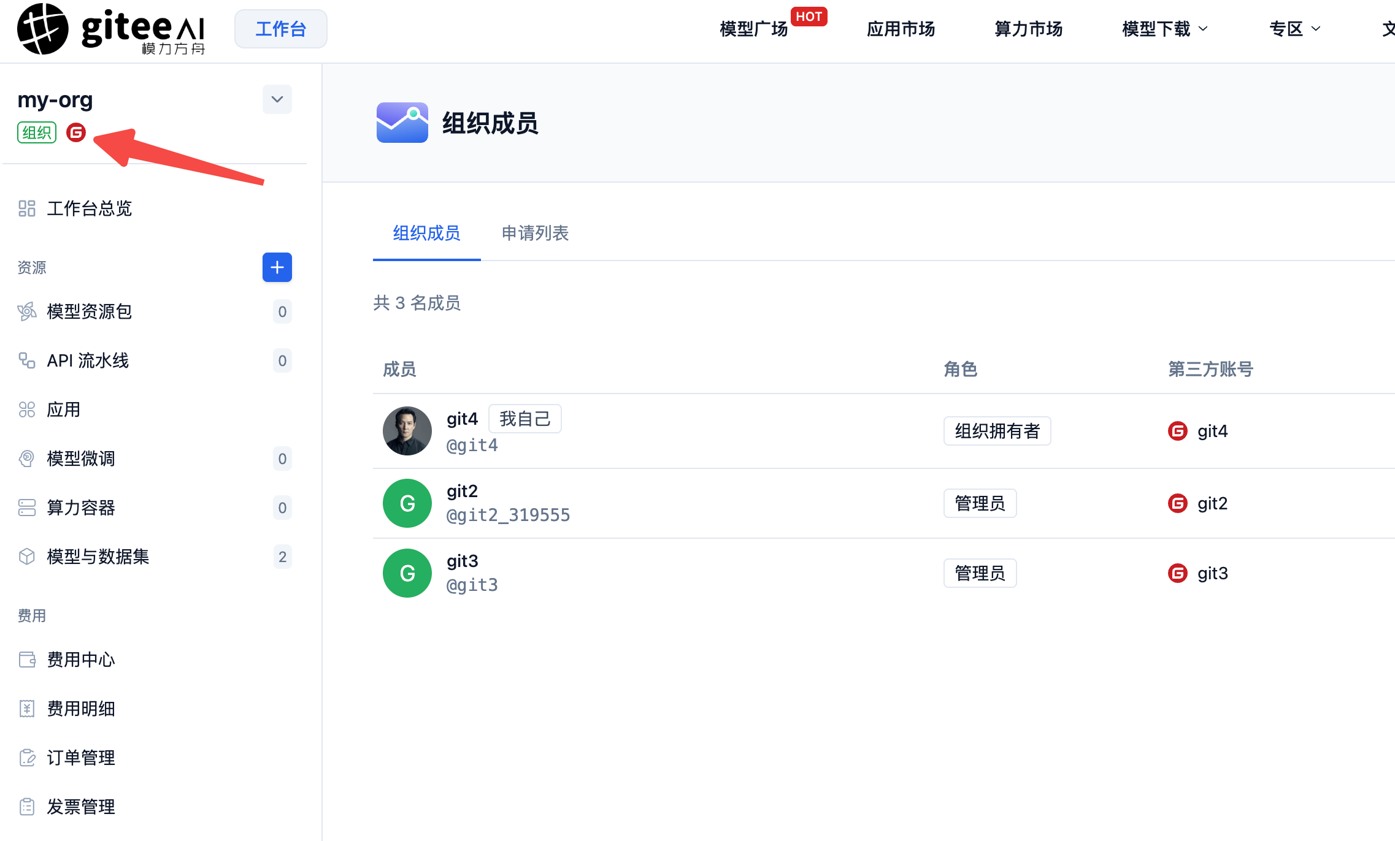Click the 成员 column header
Image resolution: width=1395 pixels, height=841 pixels.
[399, 369]
